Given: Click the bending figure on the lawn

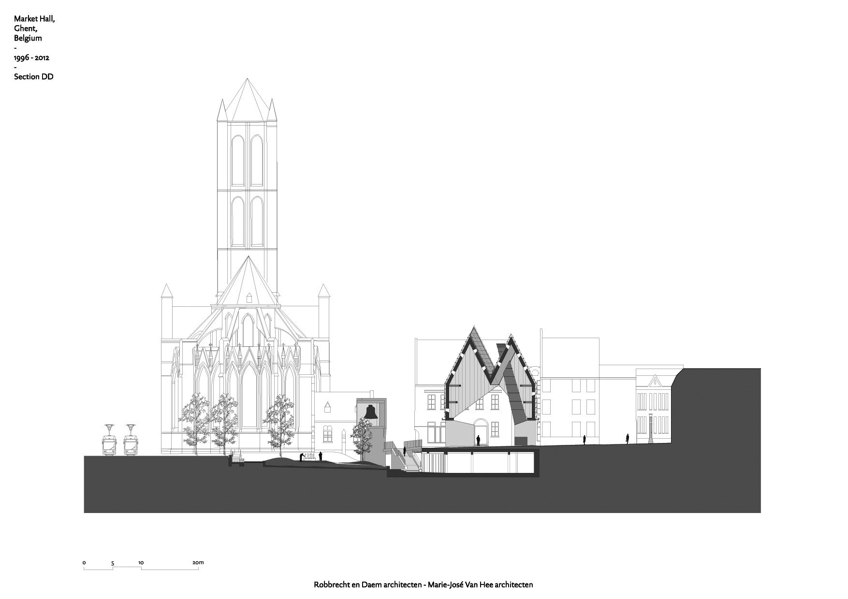Looking at the screenshot, I should pos(302,457).
